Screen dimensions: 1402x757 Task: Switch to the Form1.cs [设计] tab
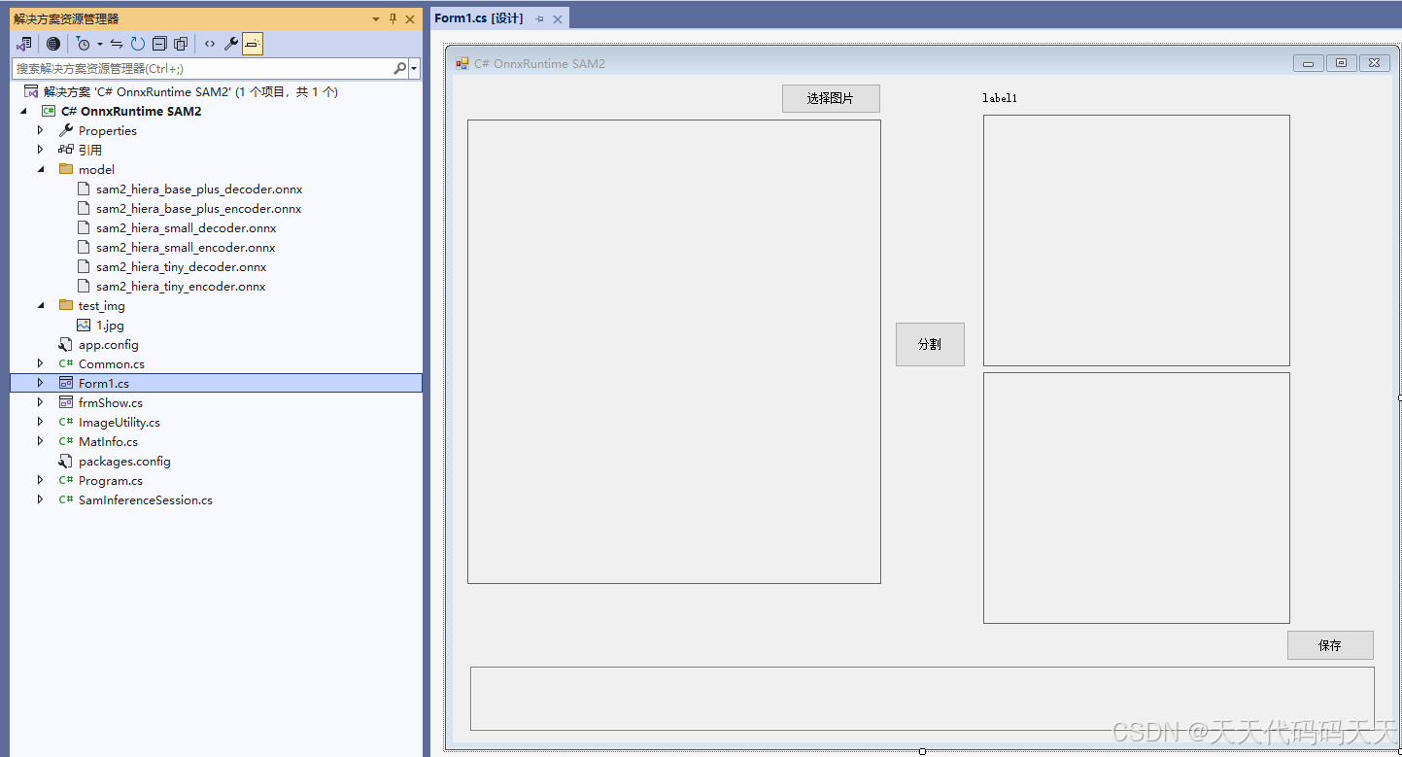pos(479,18)
